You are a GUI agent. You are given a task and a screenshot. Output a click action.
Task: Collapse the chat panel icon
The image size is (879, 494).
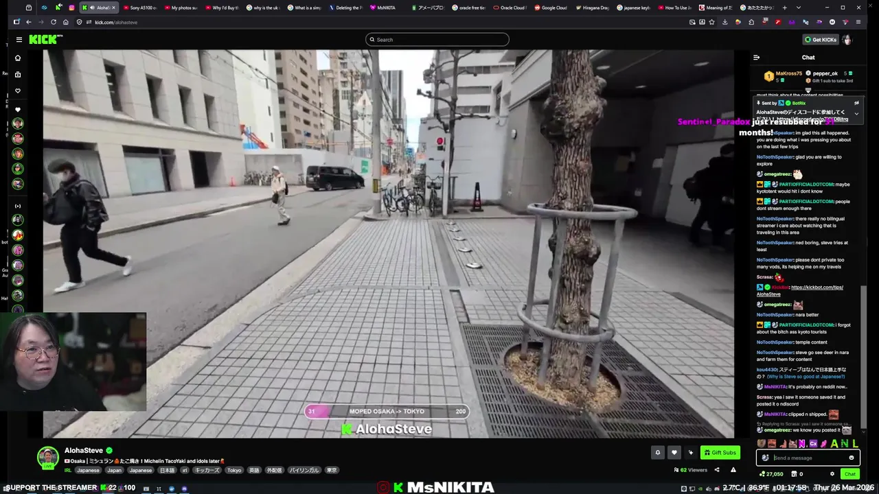(x=756, y=58)
